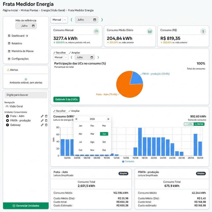Follow the Minhas Plantas breadcrumb link

pos(29,10)
